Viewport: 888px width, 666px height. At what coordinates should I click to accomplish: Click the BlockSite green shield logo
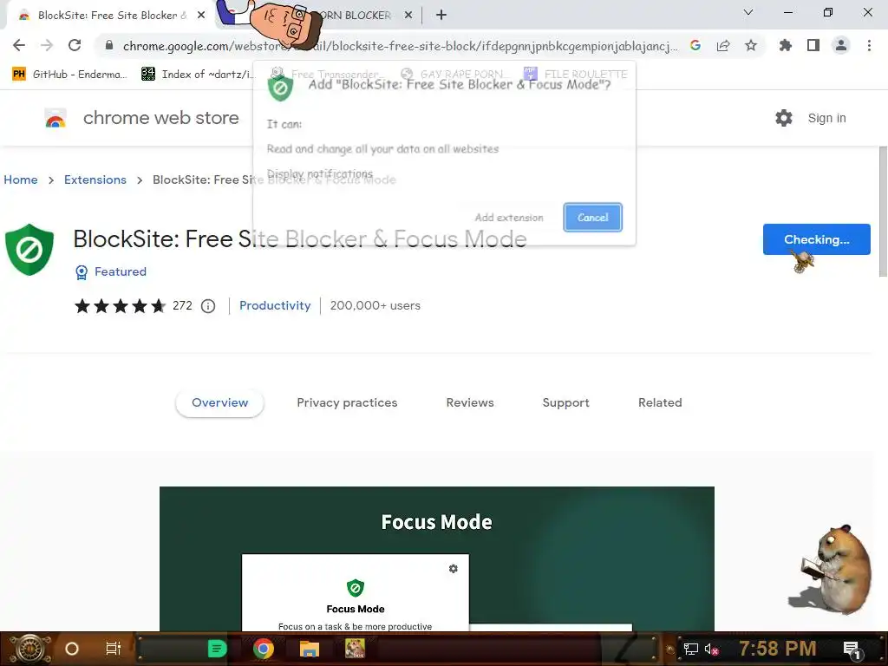(x=29, y=250)
